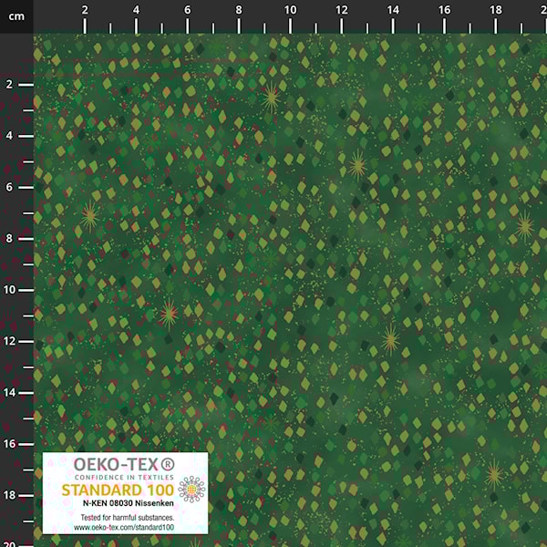547x547 pixels.
Task: Click the 12 mark on the left ruler
Action: [11, 341]
